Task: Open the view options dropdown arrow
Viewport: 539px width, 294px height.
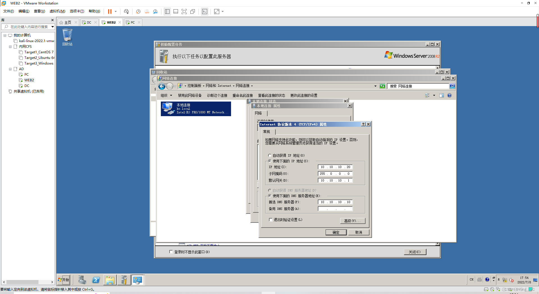Action: point(434,95)
